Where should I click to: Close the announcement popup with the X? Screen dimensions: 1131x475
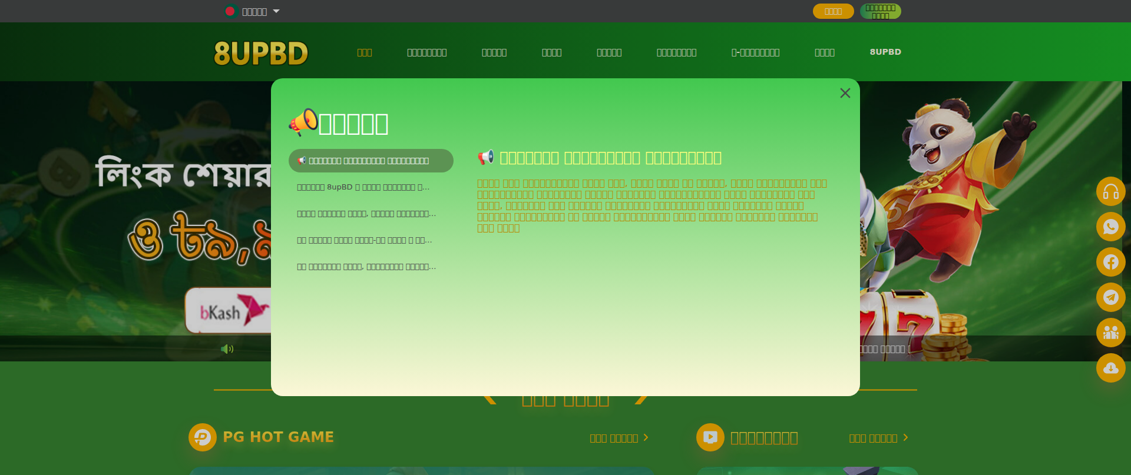845,93
